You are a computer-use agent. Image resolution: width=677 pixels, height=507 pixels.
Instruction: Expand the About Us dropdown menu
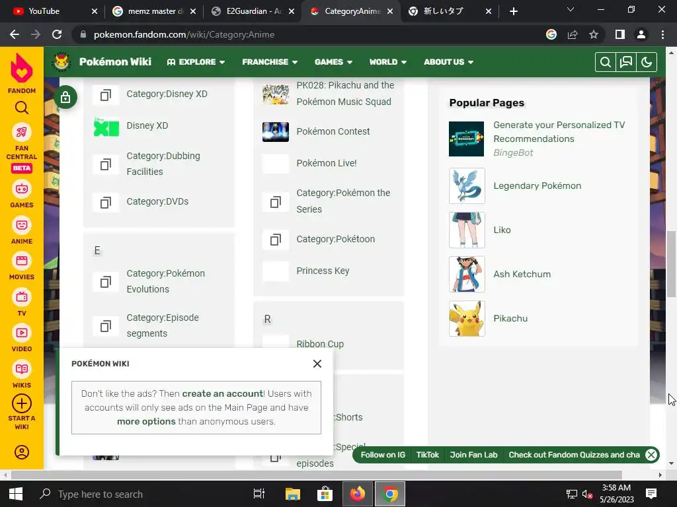pyautogui.click(x=449, y=62)
